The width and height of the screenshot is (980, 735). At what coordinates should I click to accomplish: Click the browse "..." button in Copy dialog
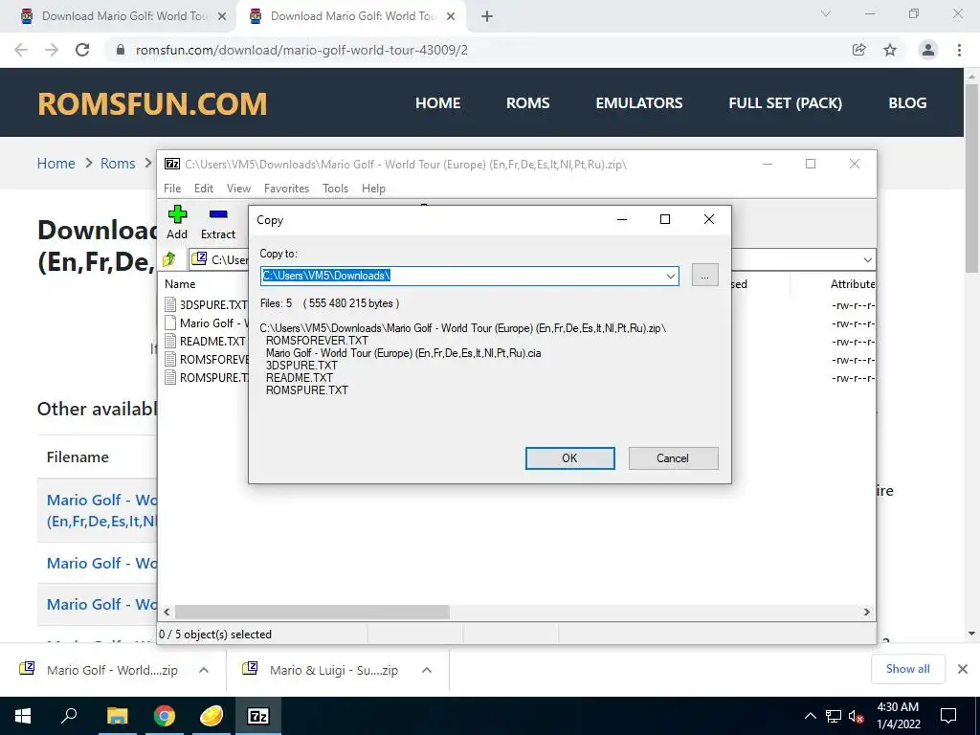click(x=705, y=275)
